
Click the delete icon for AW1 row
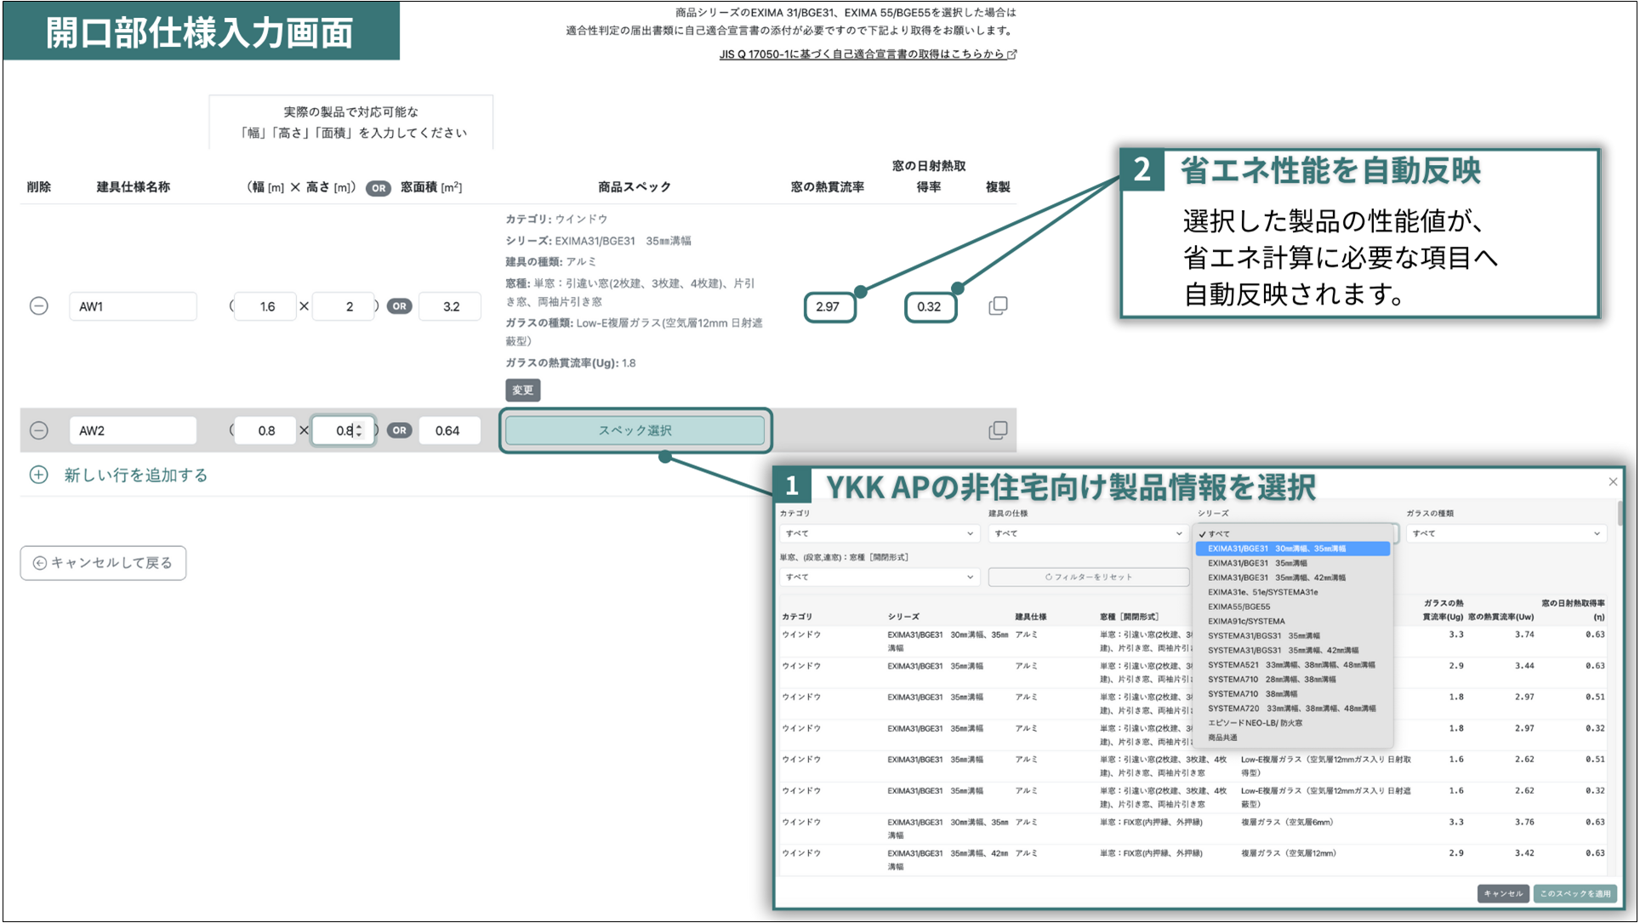pyautogui.click(x=39, y=306)
